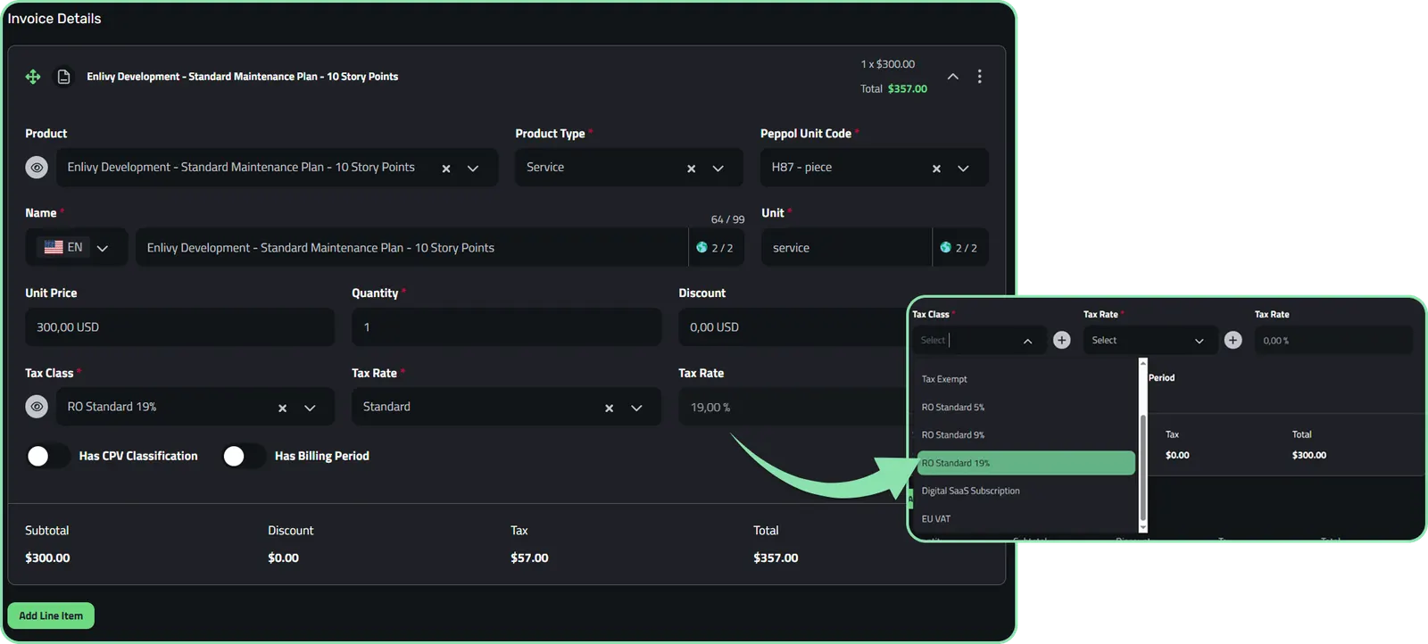Viewport: 1428px width, 644px height.
Task: Click the plus icon next to popup Tax Class
Action: pyautogui.click(x=1061, y=340)
